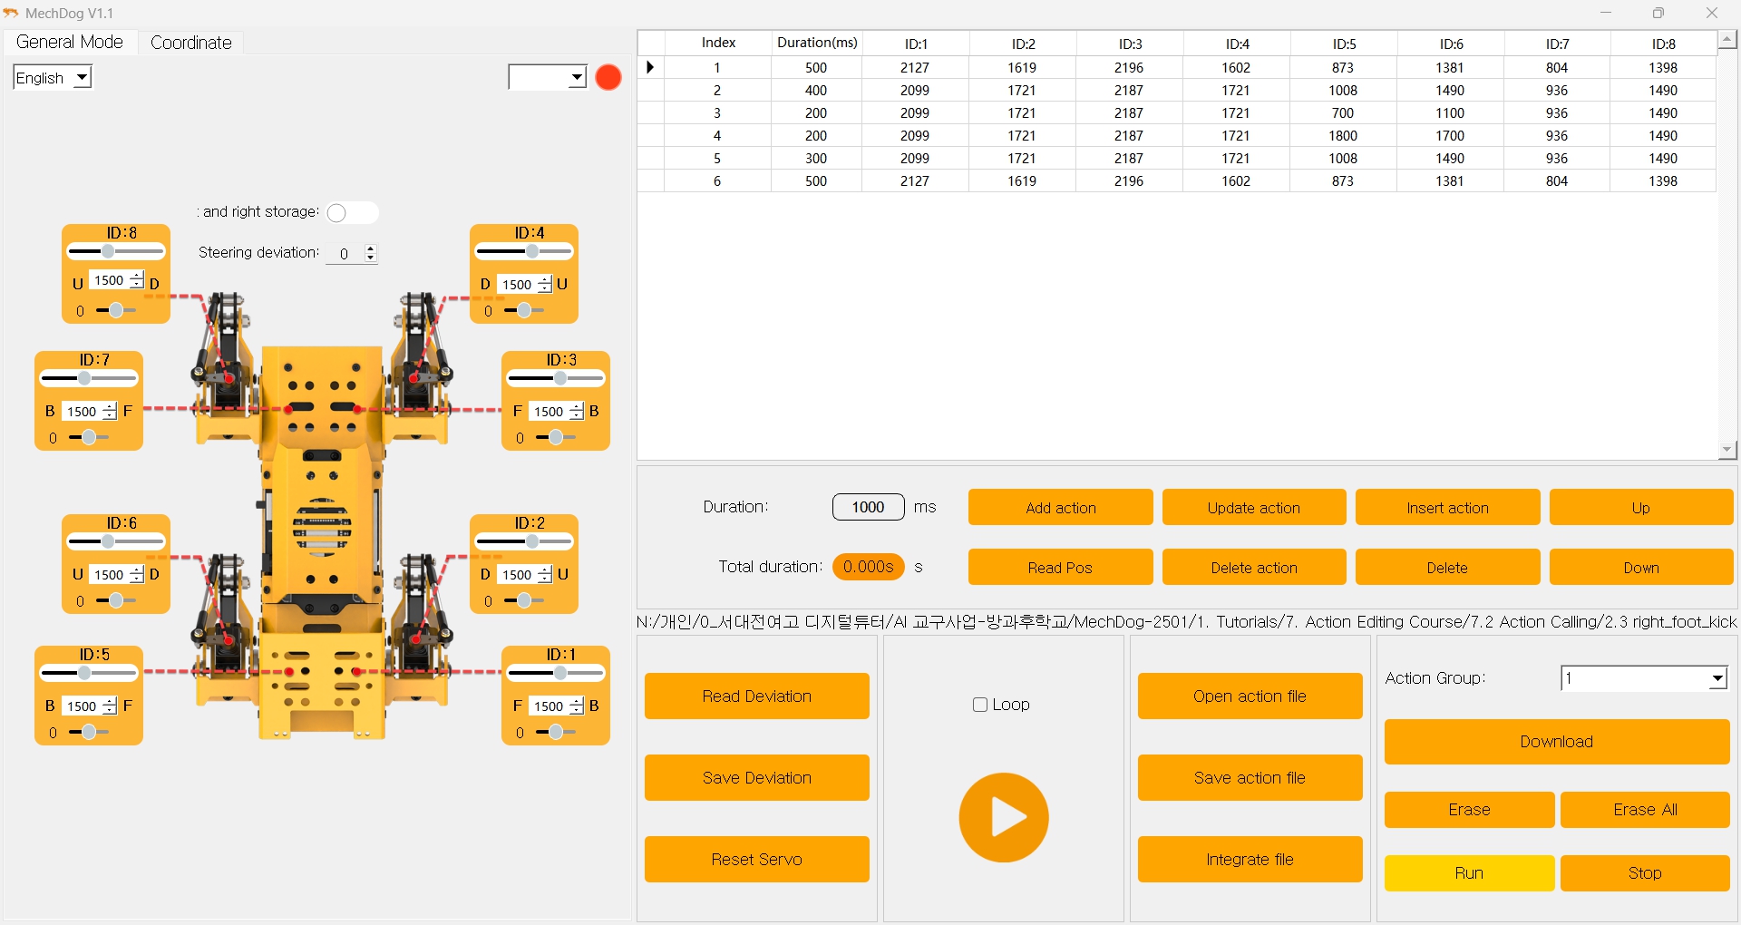Click the Add action button

point(1060,508)
